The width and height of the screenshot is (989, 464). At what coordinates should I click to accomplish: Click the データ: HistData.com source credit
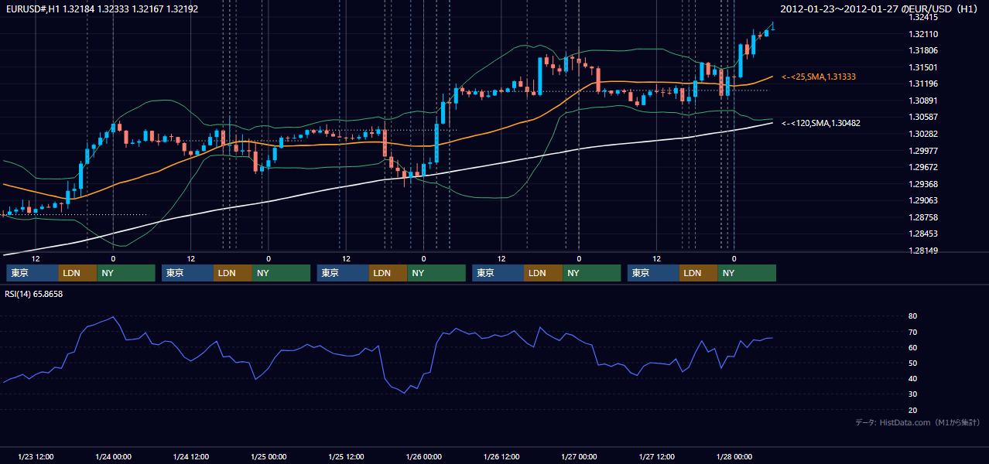918,422
